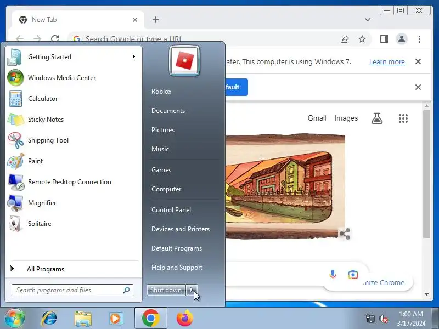
Task: Open Chrome three-dot menu
Action: [419, 39]
